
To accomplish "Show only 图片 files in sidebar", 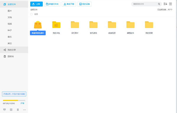I will (x=10, y=11).
